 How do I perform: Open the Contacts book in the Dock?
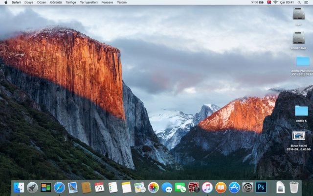(x=86, y=188)
